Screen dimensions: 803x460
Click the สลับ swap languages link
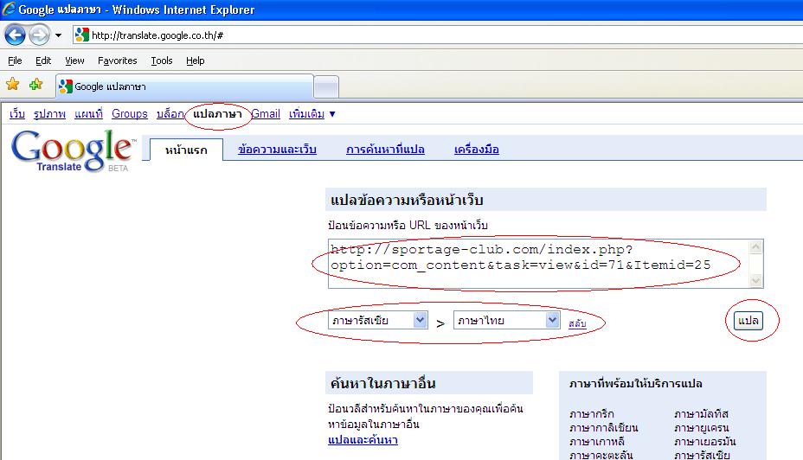coord(577,323)
